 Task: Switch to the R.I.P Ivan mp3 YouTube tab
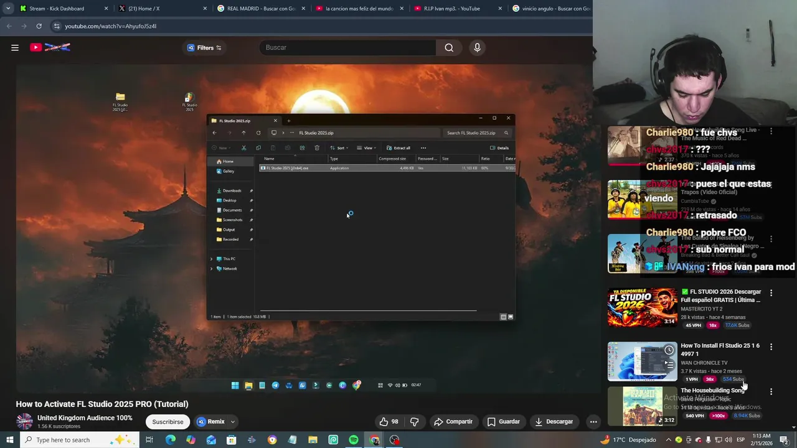point(458,9)
